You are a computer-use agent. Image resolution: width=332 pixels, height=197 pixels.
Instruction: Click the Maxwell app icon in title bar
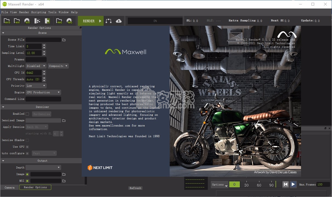[x=4, y=4]
